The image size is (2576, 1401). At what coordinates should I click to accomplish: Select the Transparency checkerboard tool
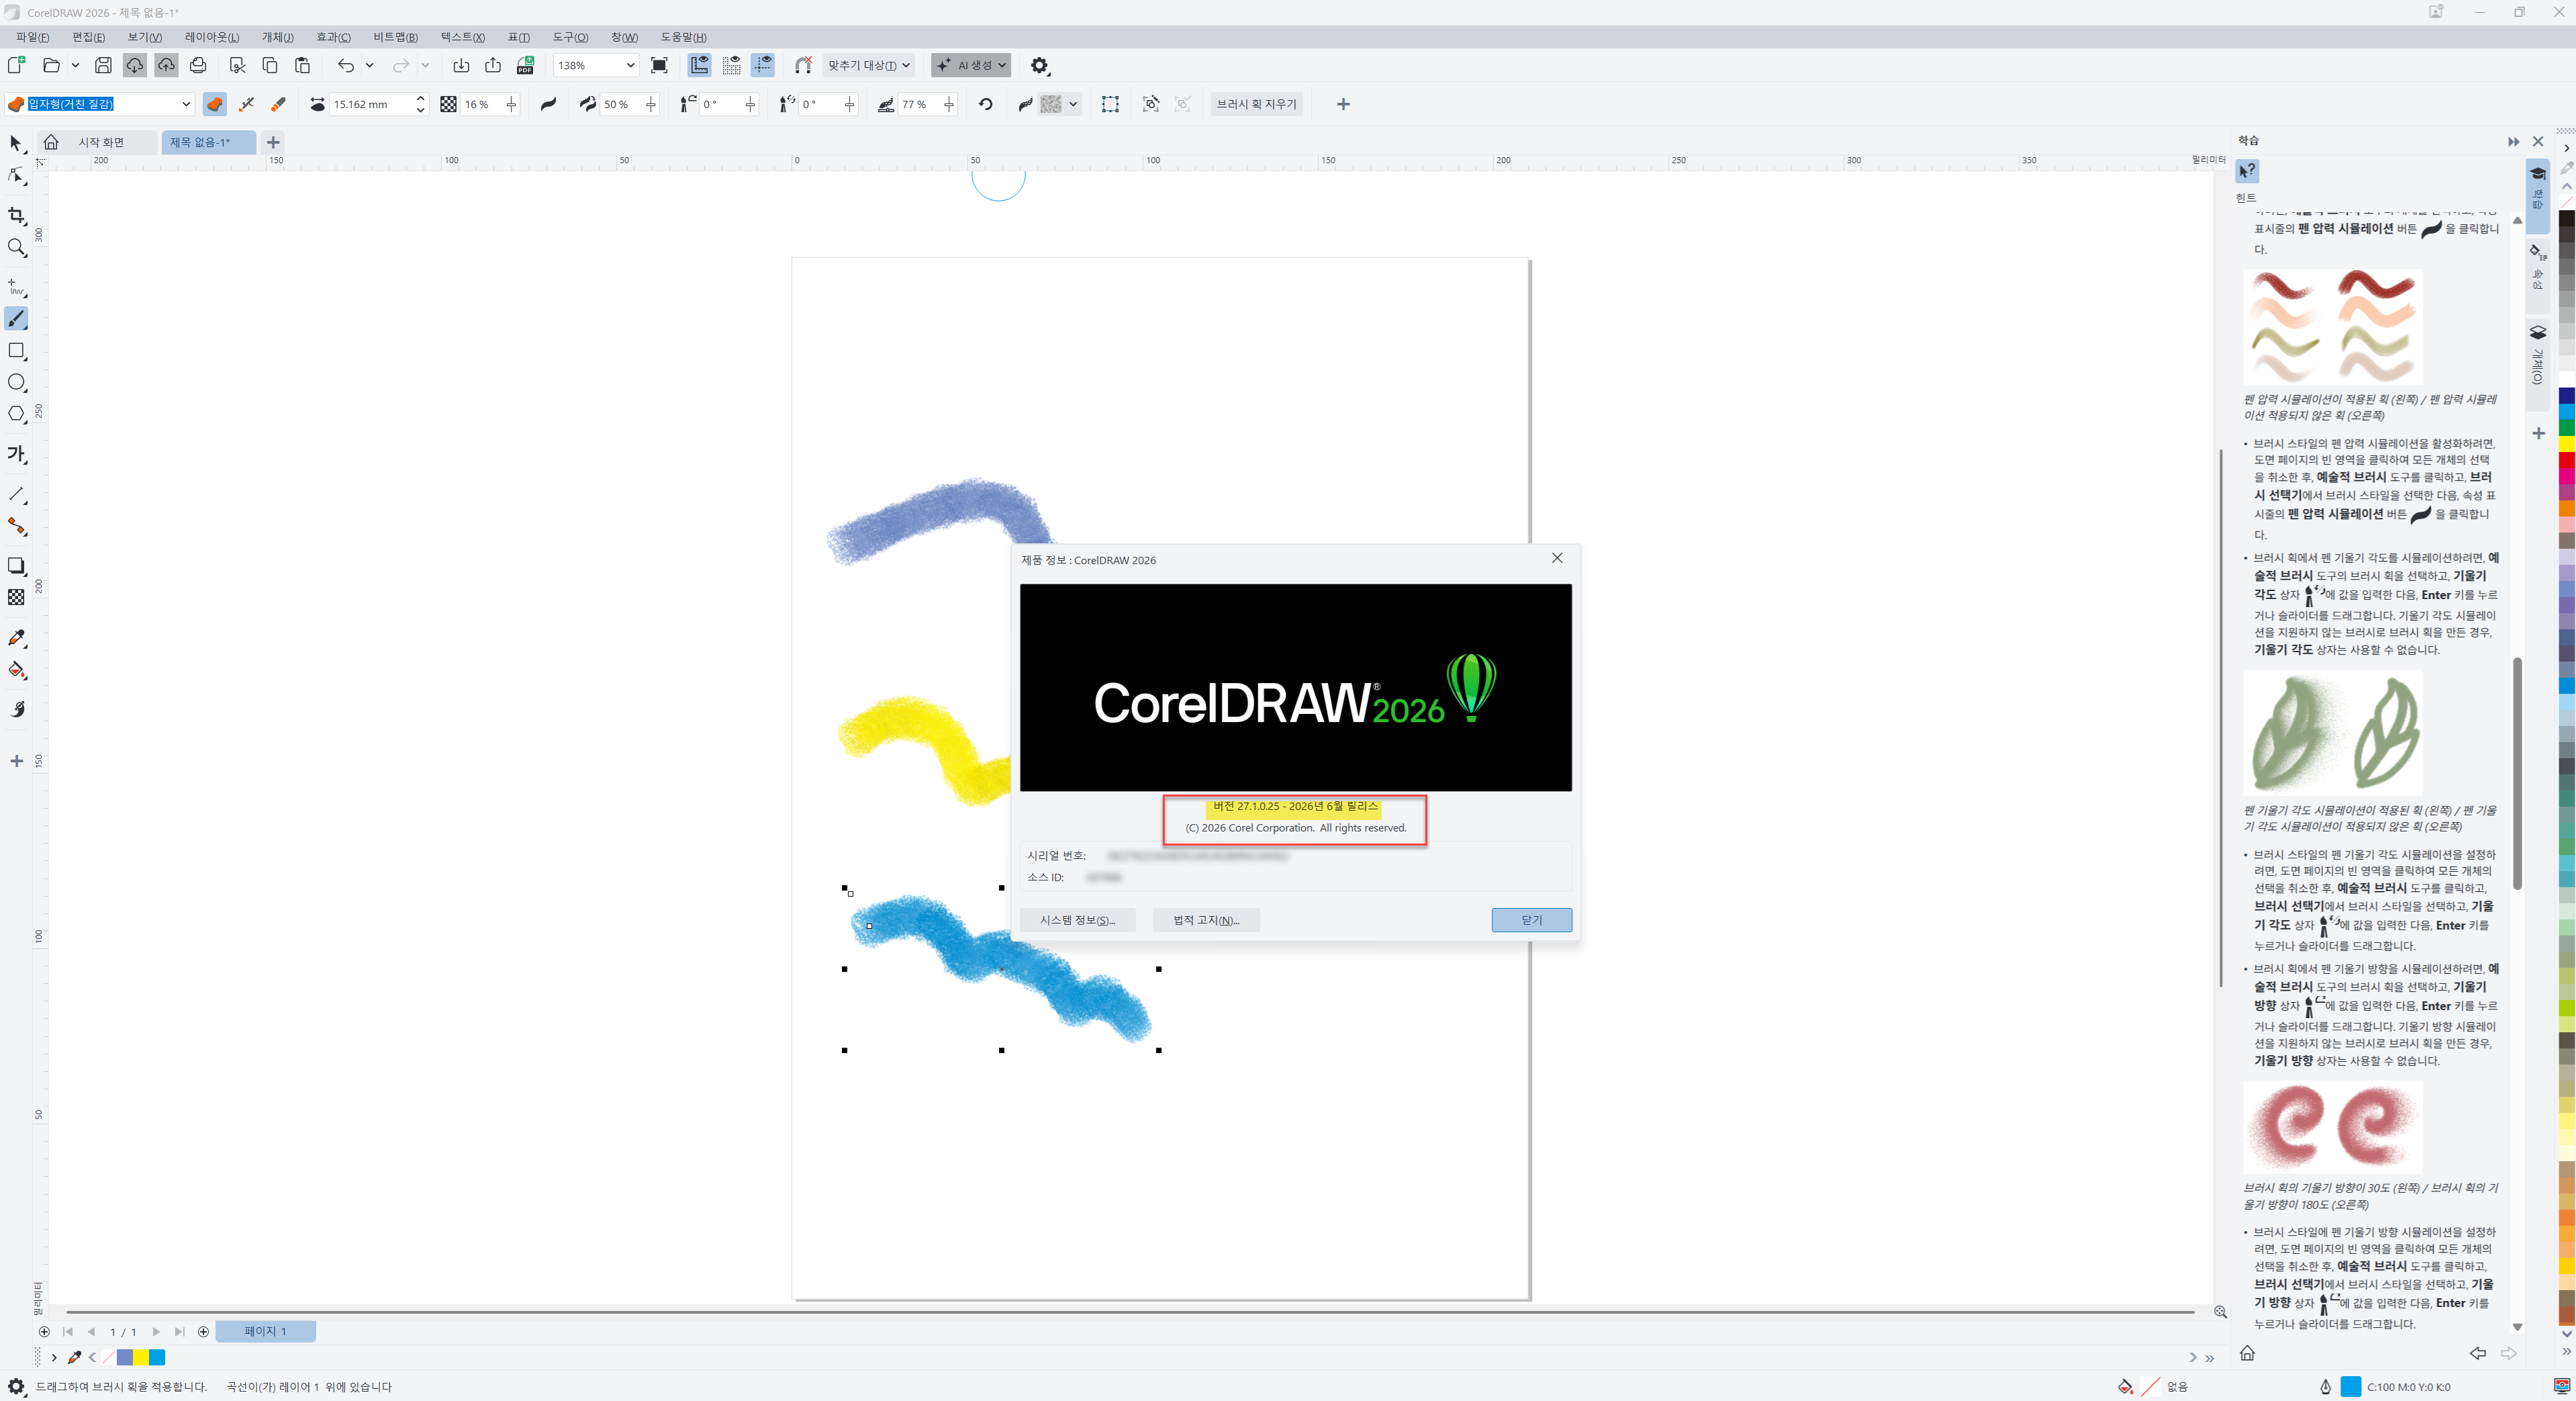tap(16, 598)
